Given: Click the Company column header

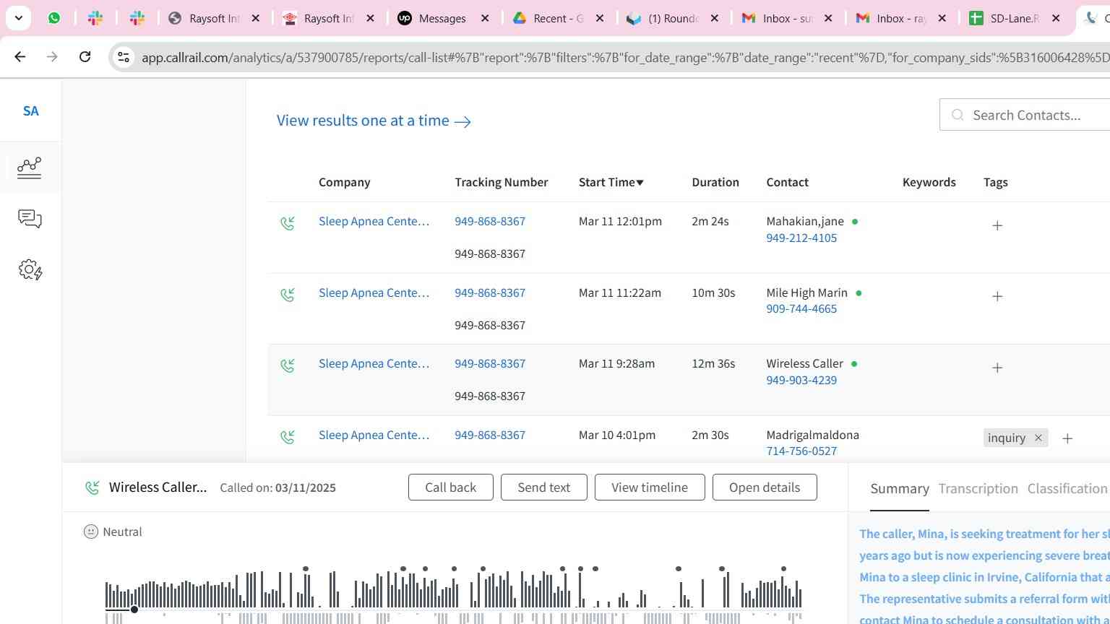Looking at the screenshot, I should (x=344, y=182).
